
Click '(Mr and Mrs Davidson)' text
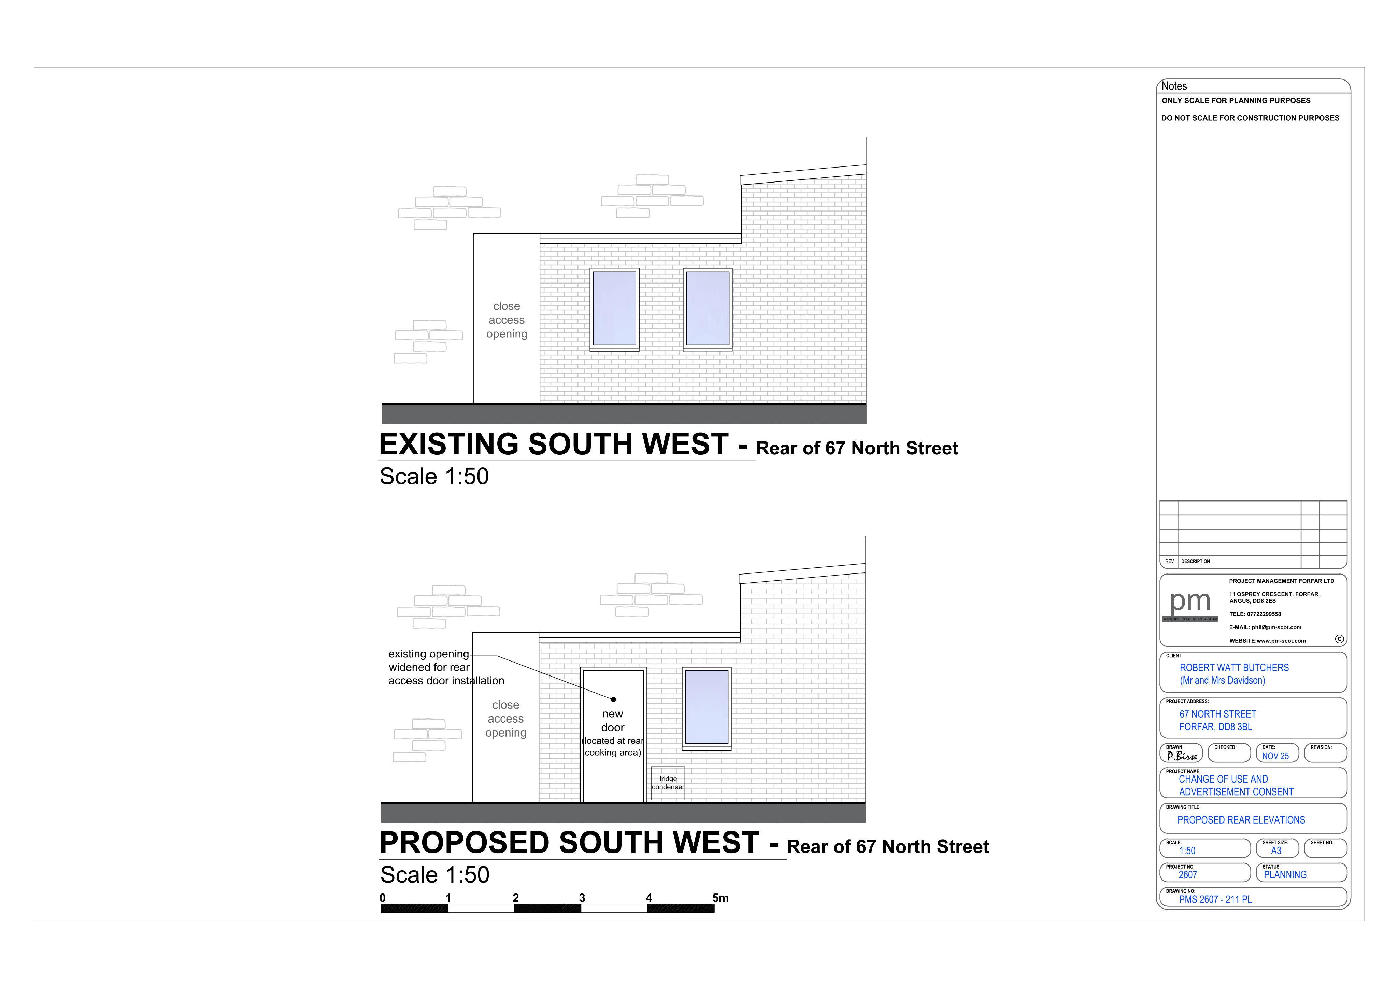[1222, 681]
